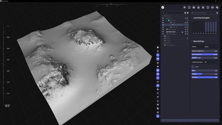Hide the selected Anti-Canyon filter via its eye
The width and height of the screenshot is (222, 125).
(x=163, y=25)
